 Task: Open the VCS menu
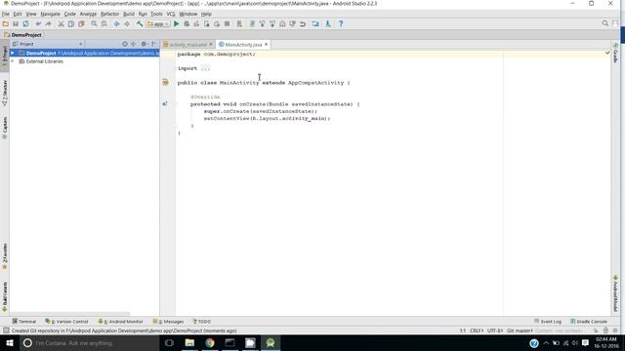(171, 14)
